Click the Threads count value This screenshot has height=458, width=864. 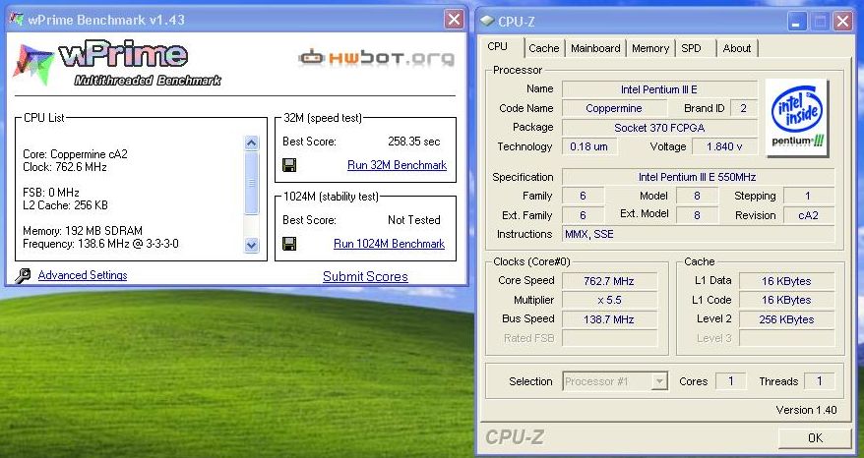819,381
